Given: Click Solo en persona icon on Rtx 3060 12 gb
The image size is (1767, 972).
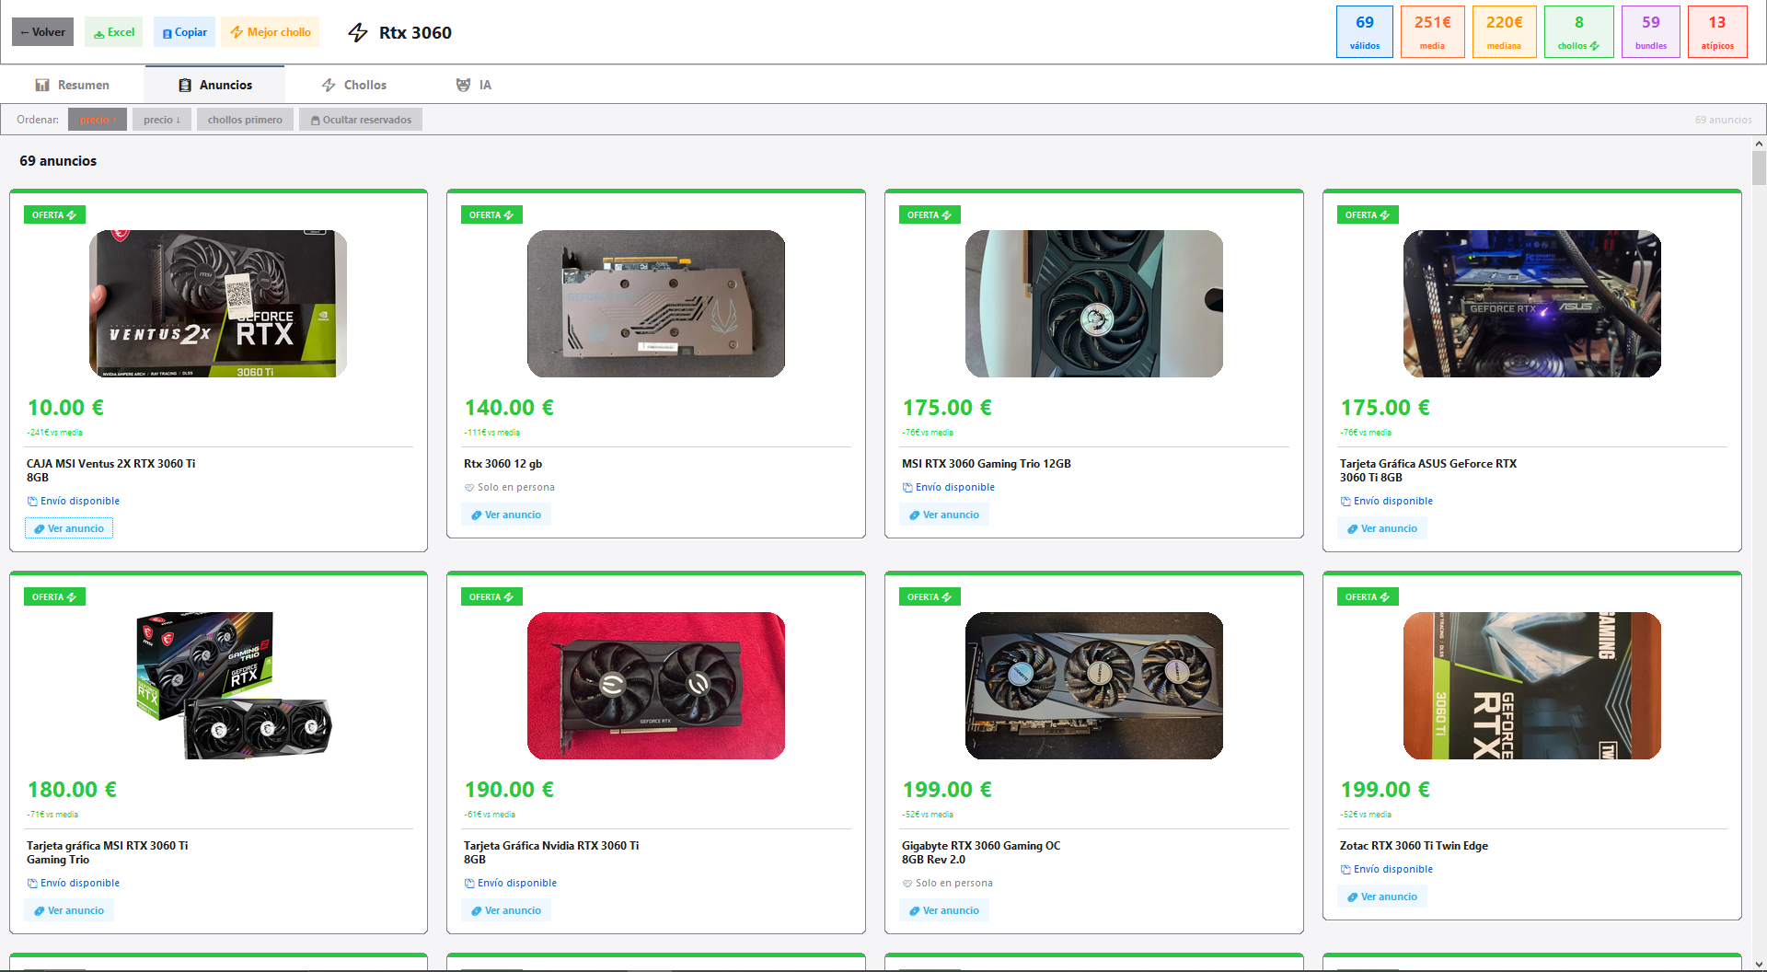Looking at the screenshot, I should [469, 488].
